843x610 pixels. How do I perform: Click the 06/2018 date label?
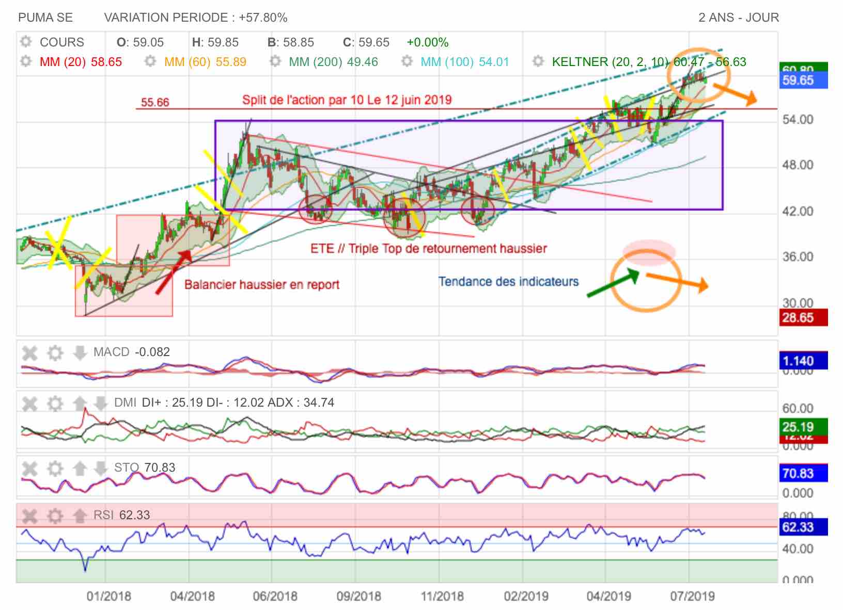pyautogui.click(x=275, y=597)
